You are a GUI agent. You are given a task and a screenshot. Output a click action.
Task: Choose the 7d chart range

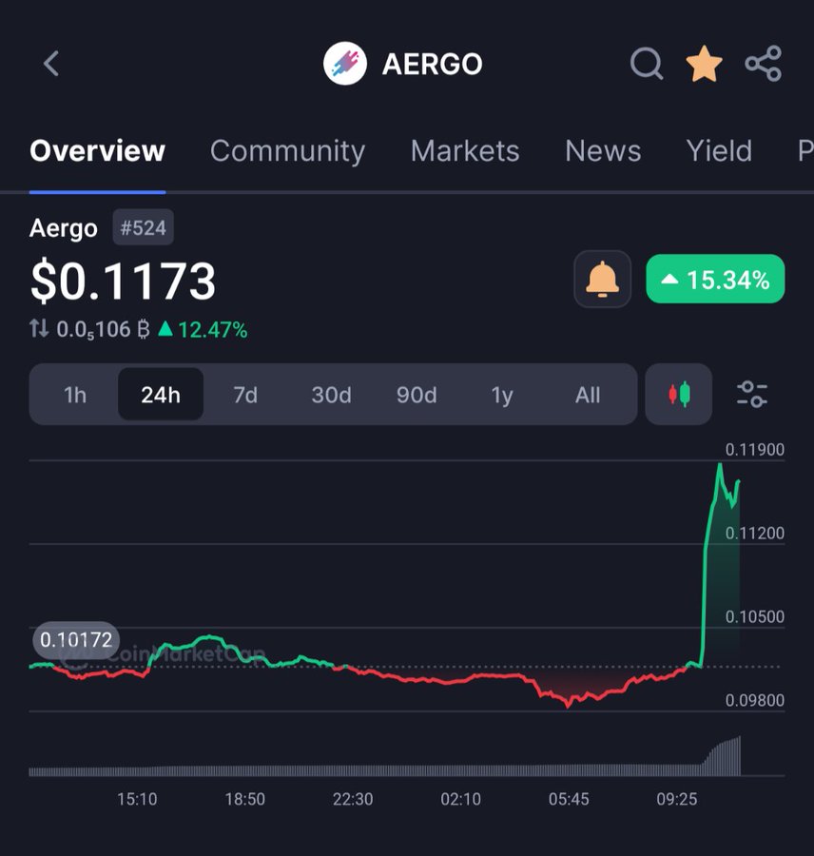(245, 395)
